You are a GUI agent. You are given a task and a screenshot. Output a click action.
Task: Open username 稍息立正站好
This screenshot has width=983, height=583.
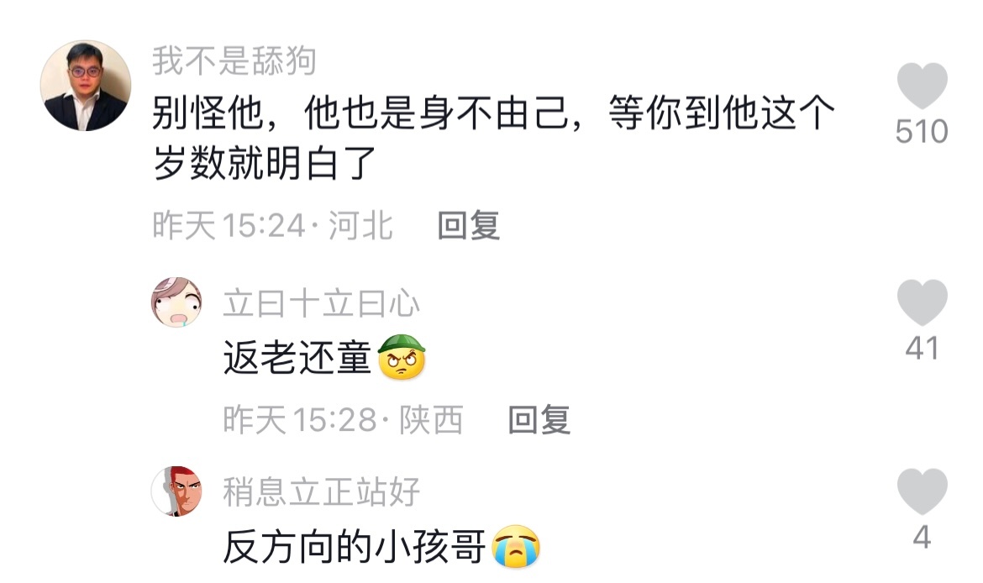321,491
